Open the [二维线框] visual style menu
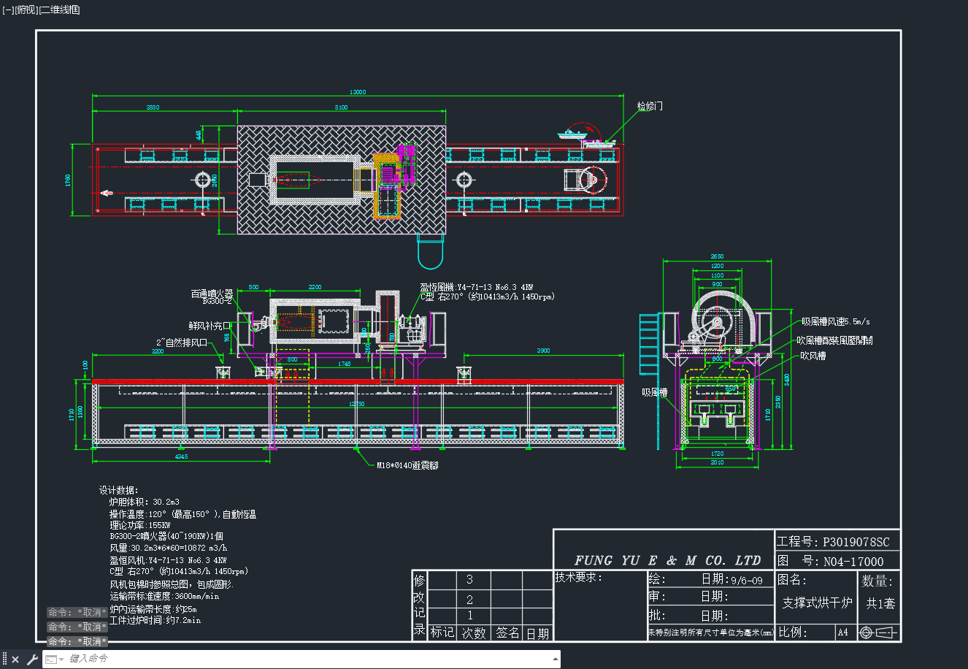 (59, 9)
